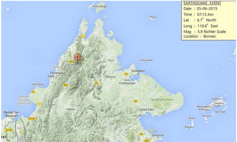Select the 'Municipality of Bongao' label

click(203, 108)
